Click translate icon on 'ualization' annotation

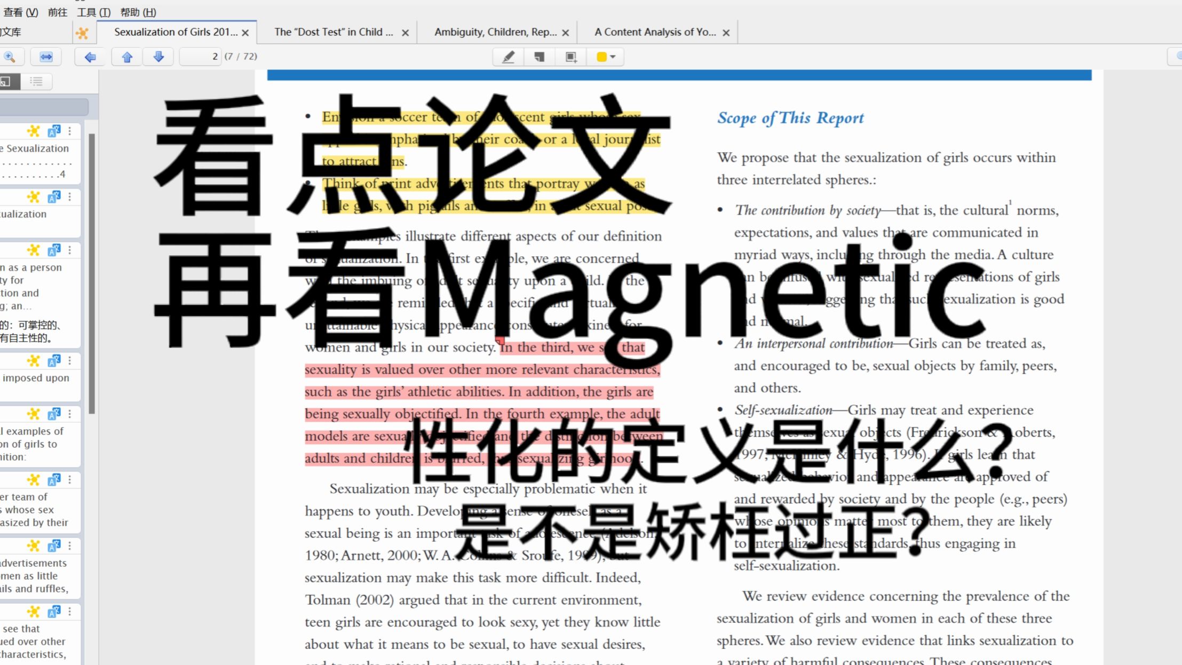54,197
